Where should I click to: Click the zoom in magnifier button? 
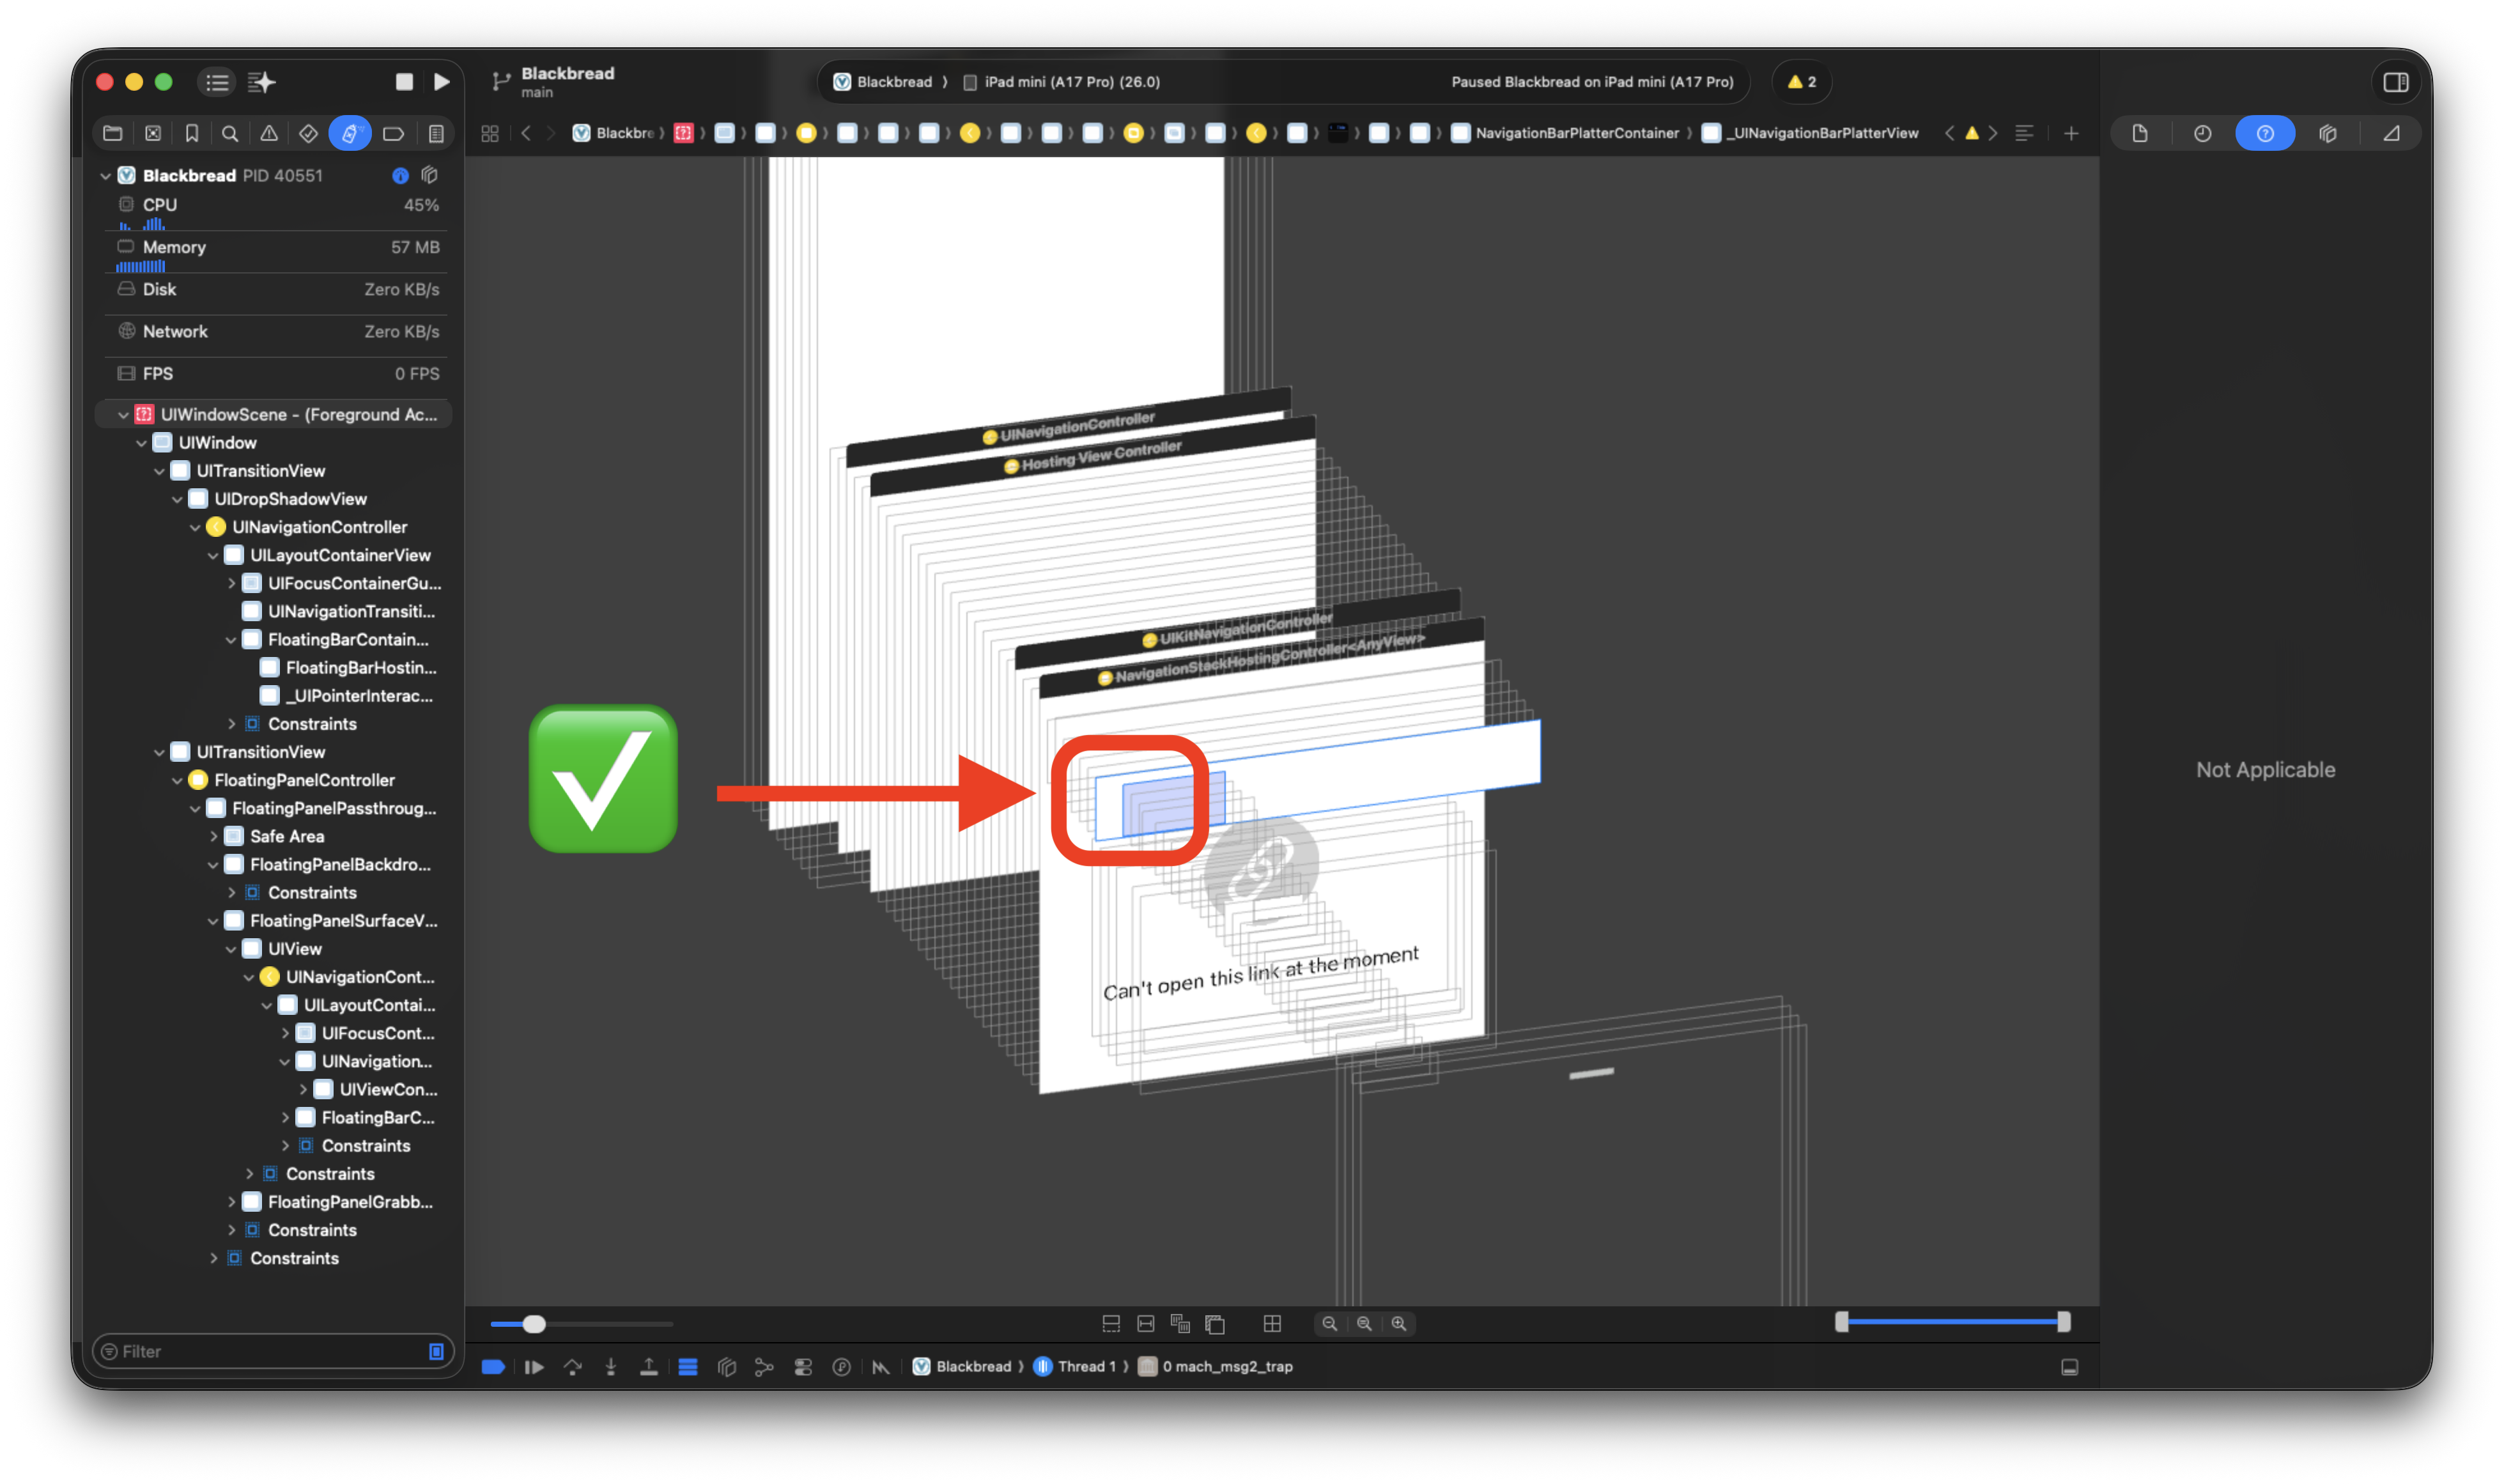[1399, 1323]
